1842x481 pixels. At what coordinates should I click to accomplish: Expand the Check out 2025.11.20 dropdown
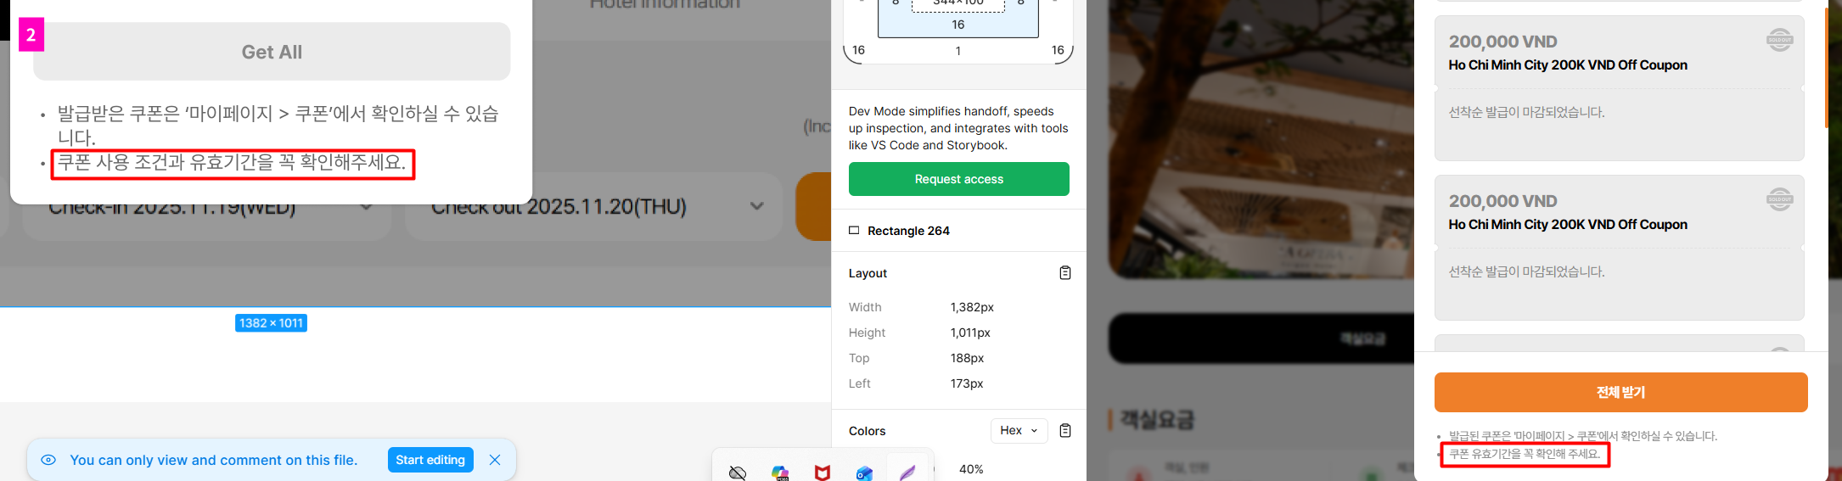(x=756, y=206)
